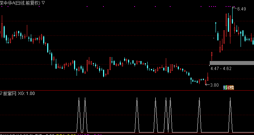Click the 4.47 - 4.62 gap label
This screenshot has width=254, height=135.
221,69
